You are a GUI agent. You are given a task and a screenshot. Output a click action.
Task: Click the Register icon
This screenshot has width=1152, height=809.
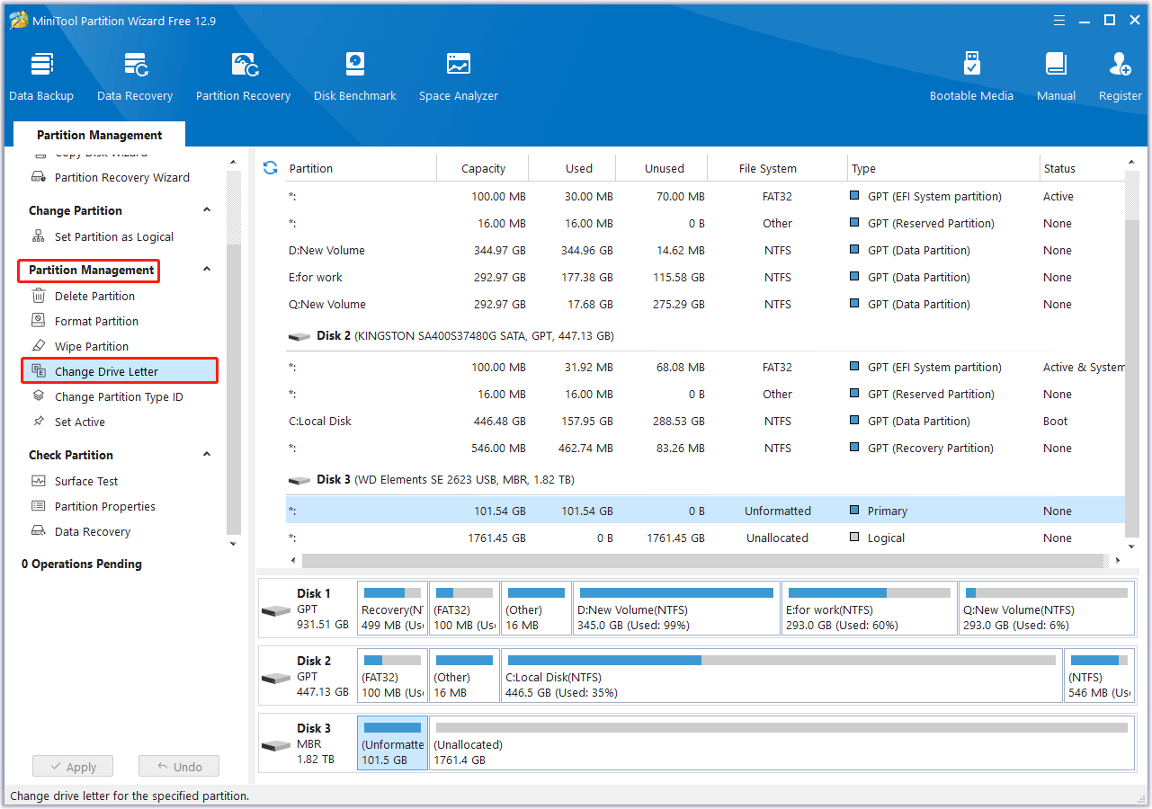tap(1120, 76)
